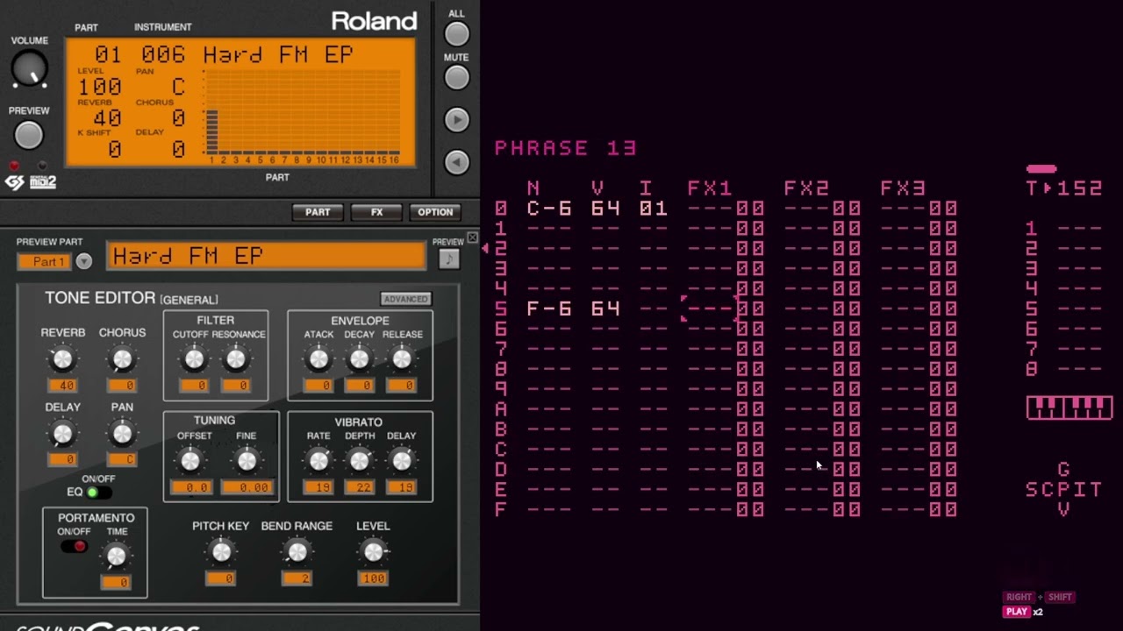Click the ALL round button

[x=456, y=33]
